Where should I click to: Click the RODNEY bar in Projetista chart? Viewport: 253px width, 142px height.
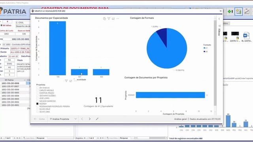click(x=170, y=95)
